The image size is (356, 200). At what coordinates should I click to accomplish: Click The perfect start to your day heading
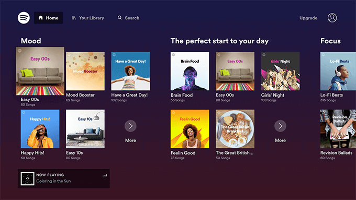click(x=219, y=41)
